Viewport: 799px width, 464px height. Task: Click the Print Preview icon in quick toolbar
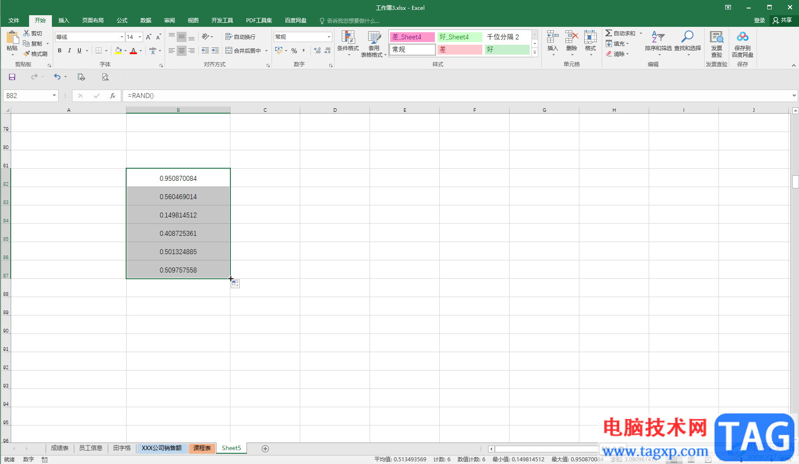105,77
